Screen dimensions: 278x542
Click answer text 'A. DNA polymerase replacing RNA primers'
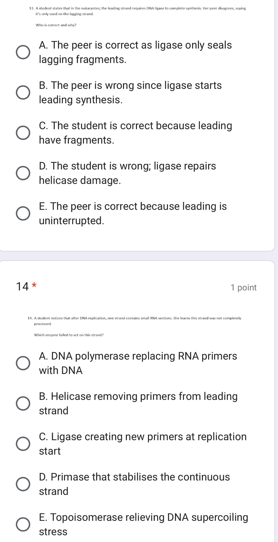tap(138, 356)
